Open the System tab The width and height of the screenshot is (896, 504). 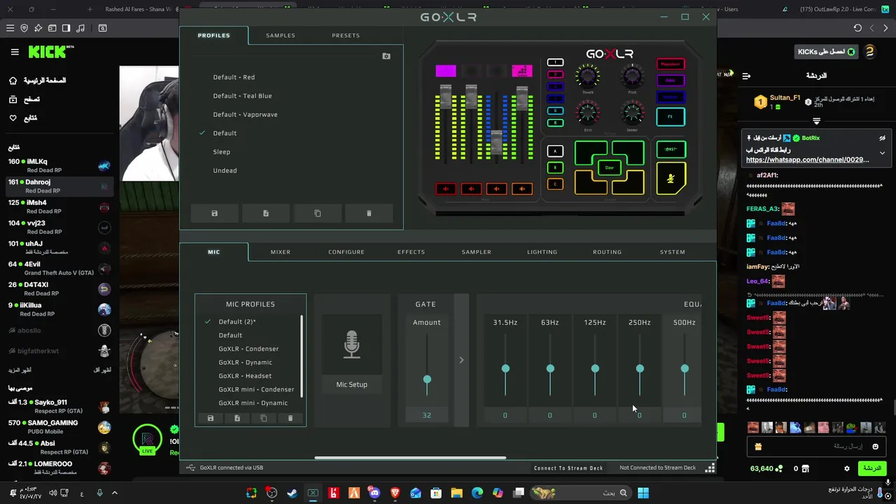[673, 252]
